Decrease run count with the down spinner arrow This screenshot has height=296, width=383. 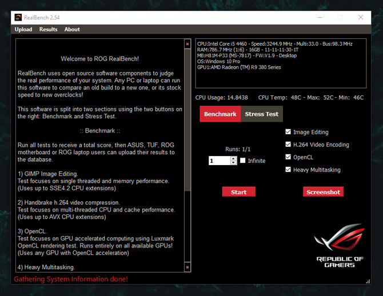(x=233, y=163)
